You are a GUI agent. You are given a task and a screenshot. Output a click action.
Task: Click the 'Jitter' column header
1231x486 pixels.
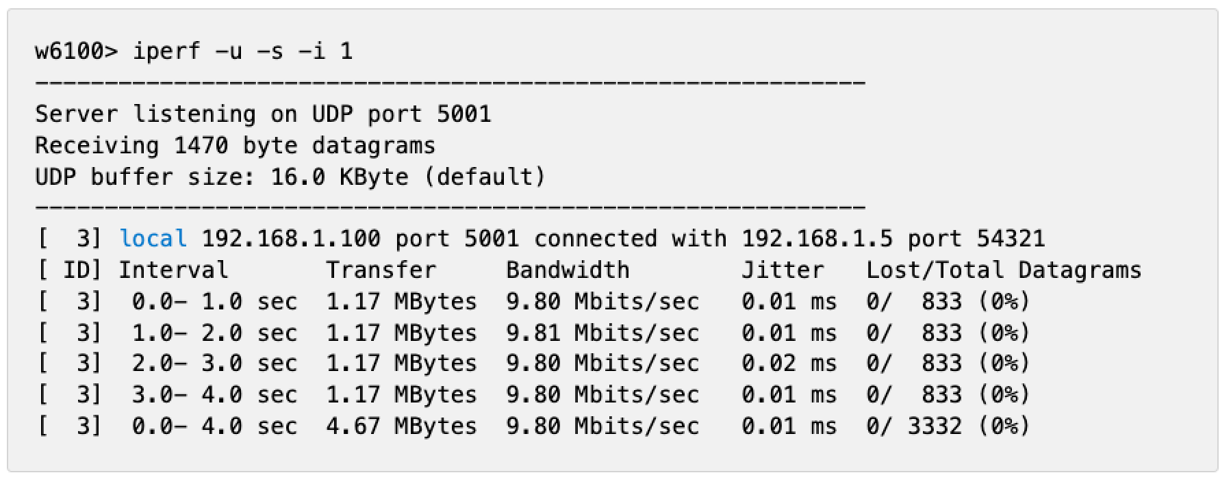tap(783, 270)
